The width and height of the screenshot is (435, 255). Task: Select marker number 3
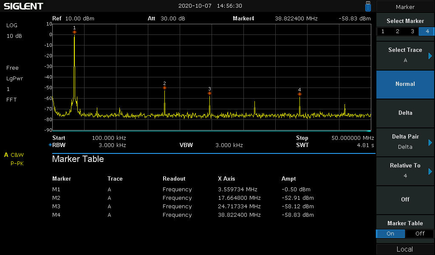pyautogui.click(x=412, y=31)
